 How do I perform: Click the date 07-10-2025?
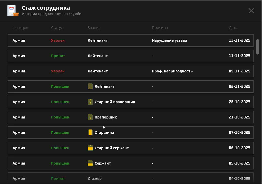239,133
